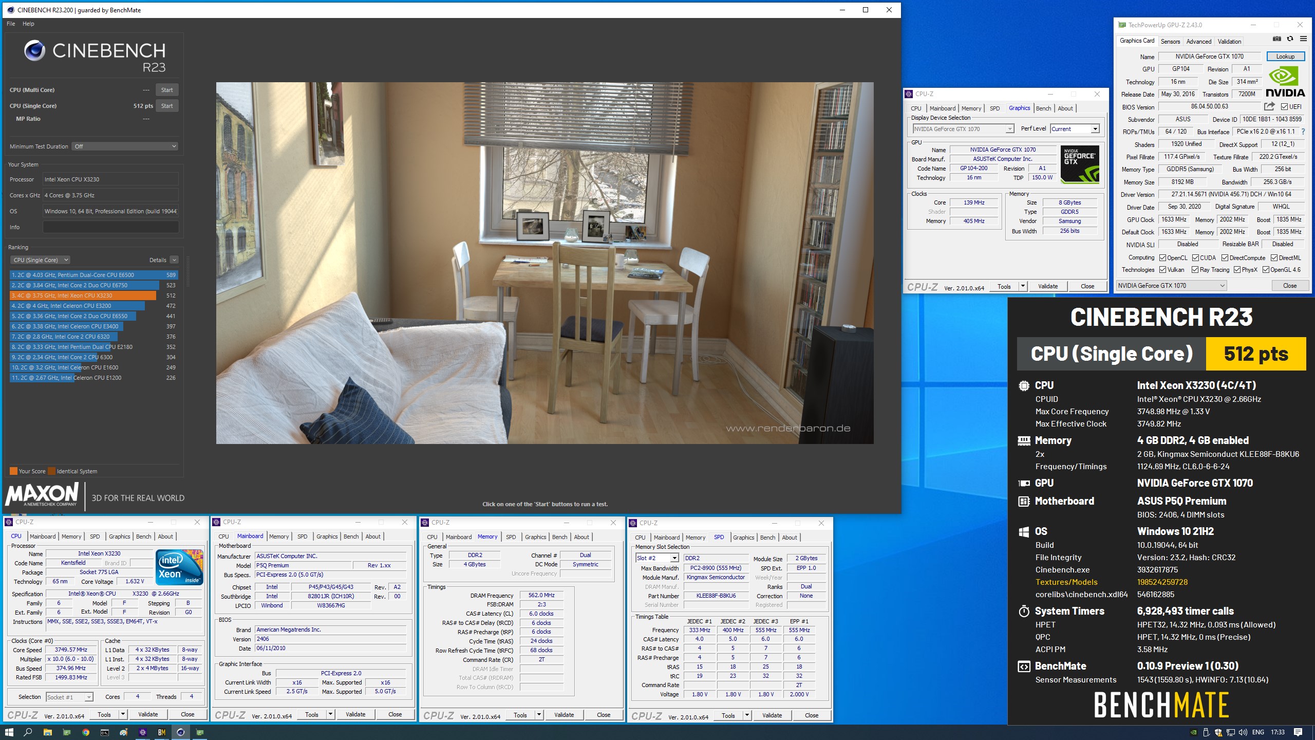Open the GPU-Z hamburger menu
Screen dimensions: 1315x740
coord(1303,39)
